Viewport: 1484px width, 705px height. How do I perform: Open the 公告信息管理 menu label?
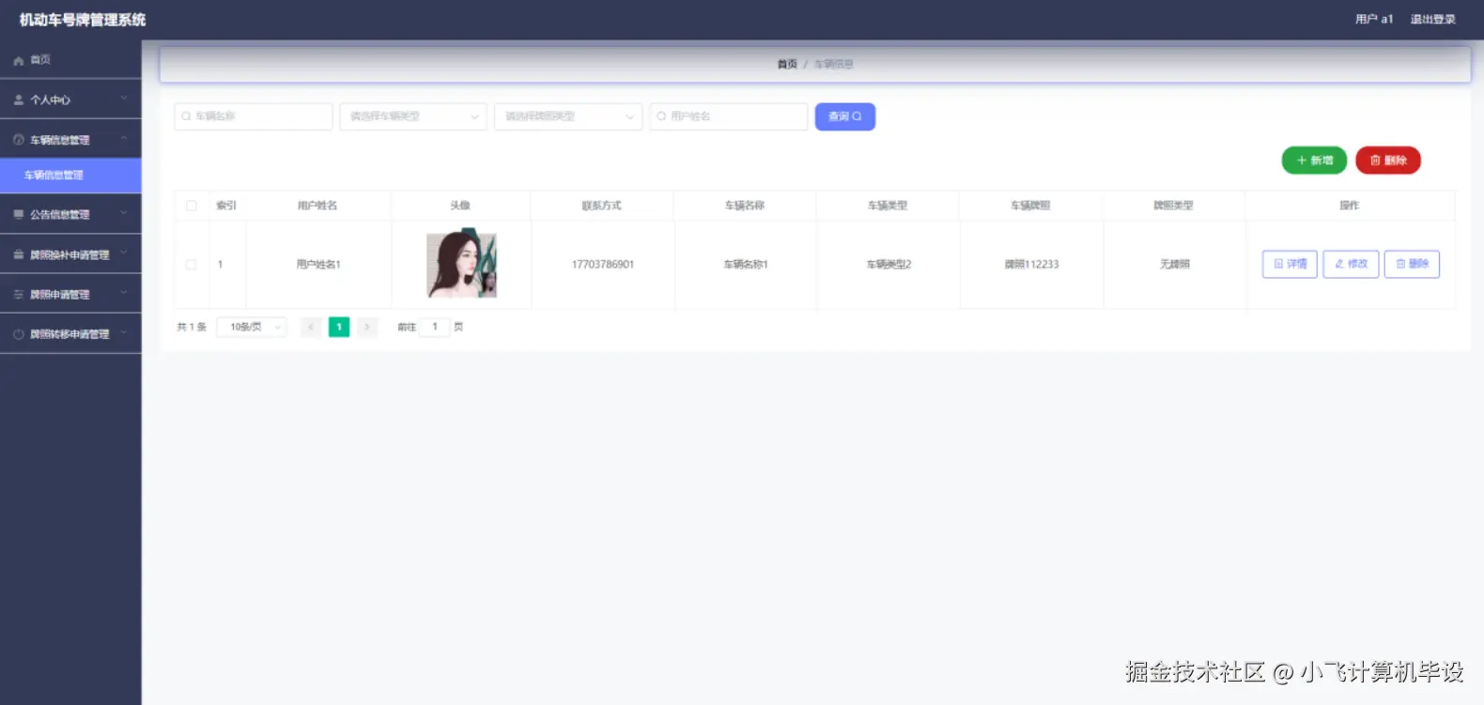60,214
